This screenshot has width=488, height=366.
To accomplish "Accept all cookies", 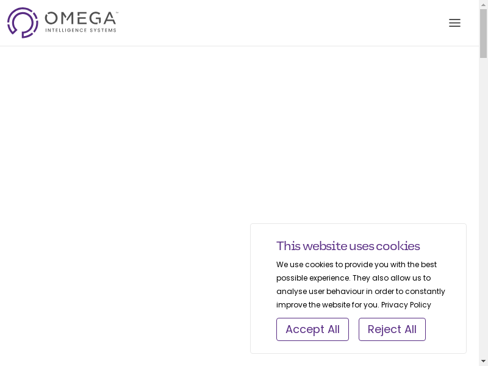I will tap(312, 329).
